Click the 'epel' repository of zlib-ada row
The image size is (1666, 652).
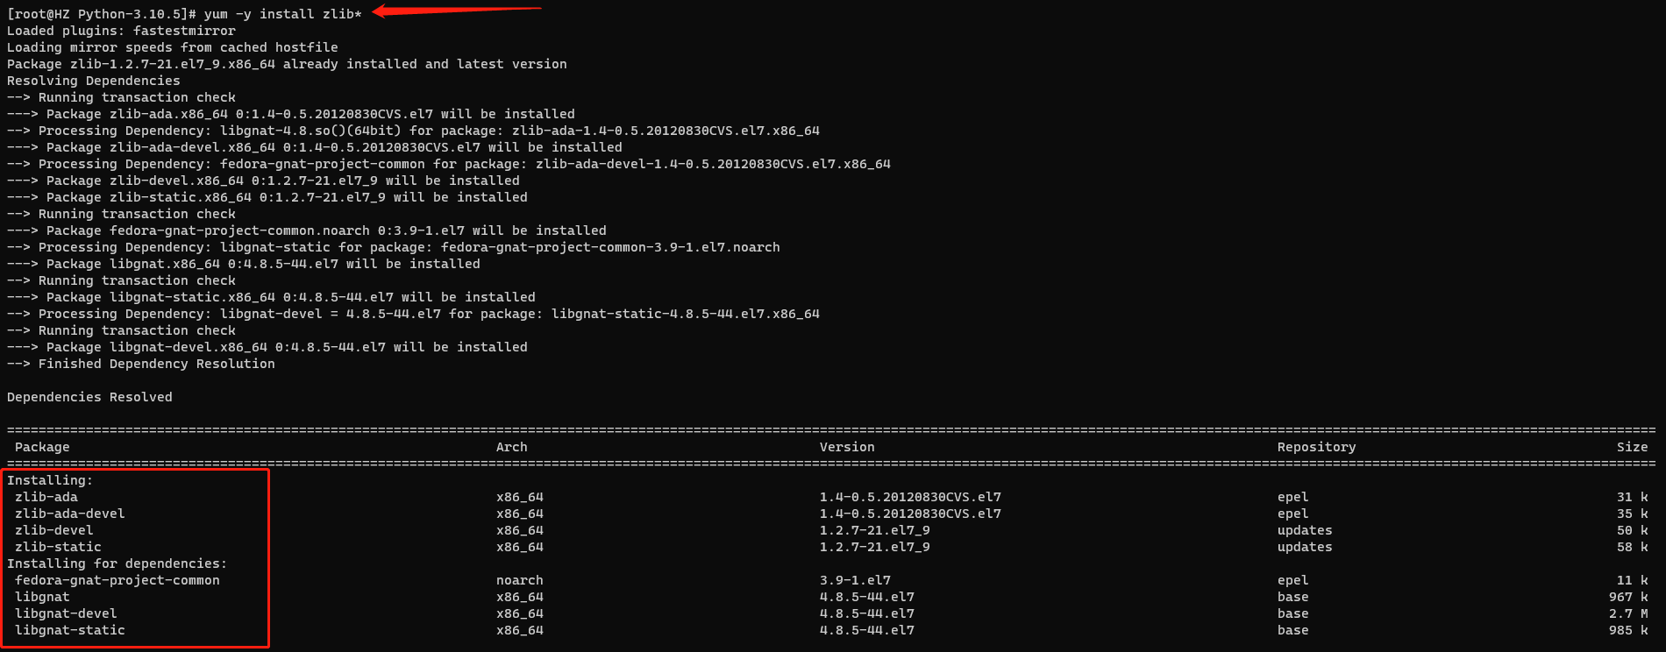1292,497
